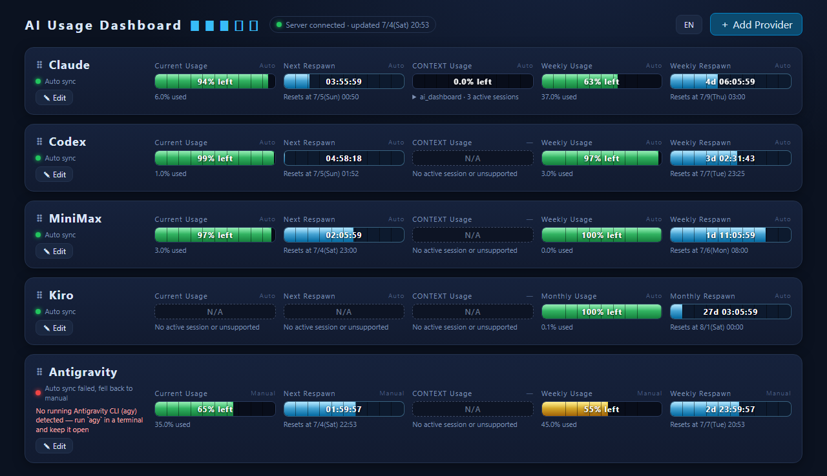Click Antigravity's Current Usage 65% left bar

coord(215,409)
